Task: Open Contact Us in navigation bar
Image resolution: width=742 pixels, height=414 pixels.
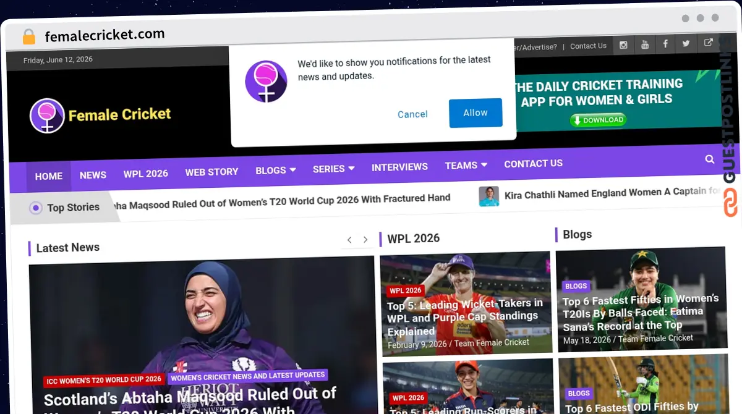Action: point(533,164)
